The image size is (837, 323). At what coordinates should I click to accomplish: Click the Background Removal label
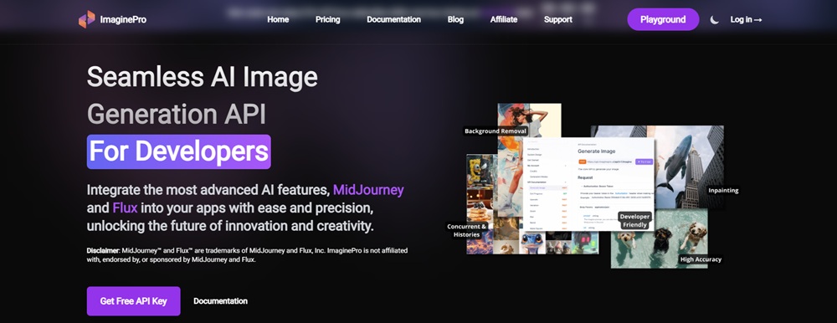(x=496, y=131)
